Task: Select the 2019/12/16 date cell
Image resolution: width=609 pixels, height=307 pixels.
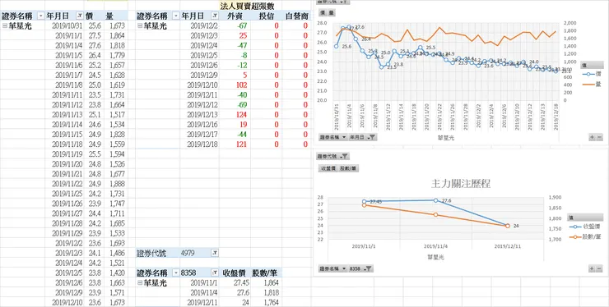Action: (x=200, y=125)
